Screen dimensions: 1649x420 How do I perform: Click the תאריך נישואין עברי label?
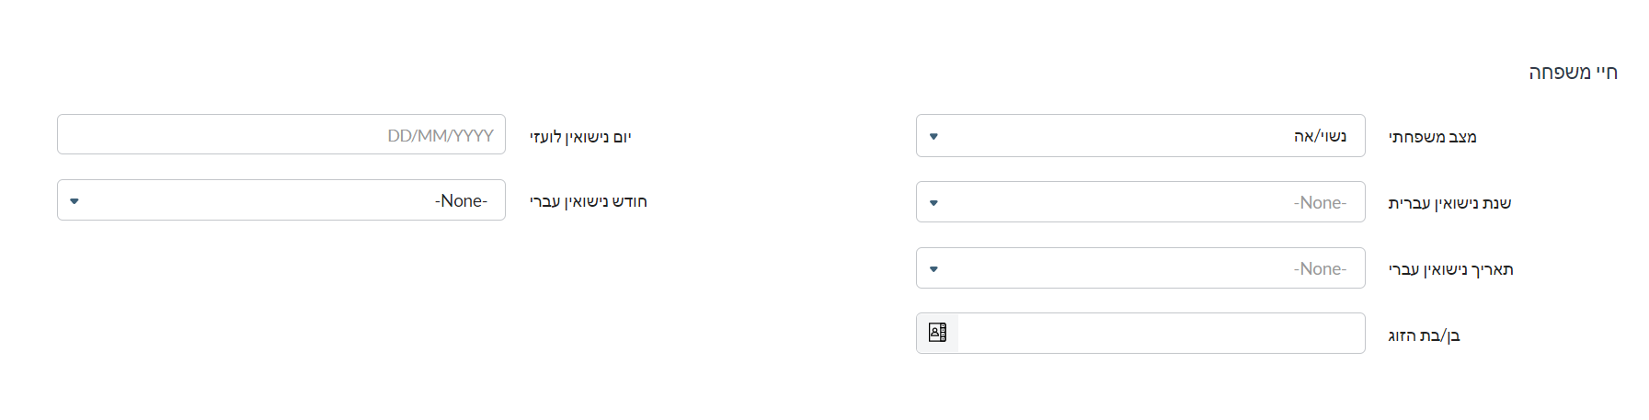point(1450,269)
